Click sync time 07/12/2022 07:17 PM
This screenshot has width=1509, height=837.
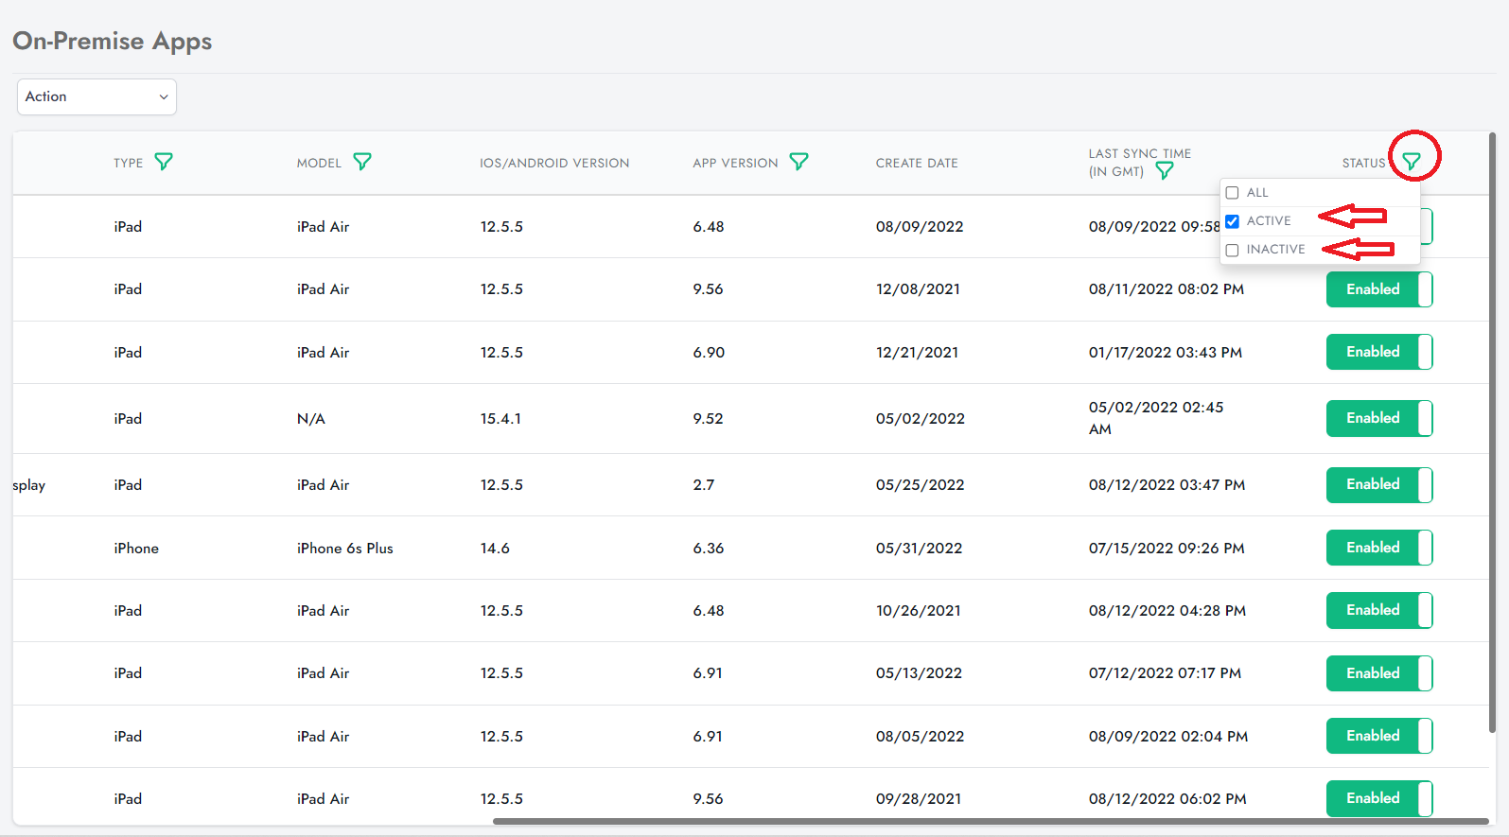point(1165,673)
